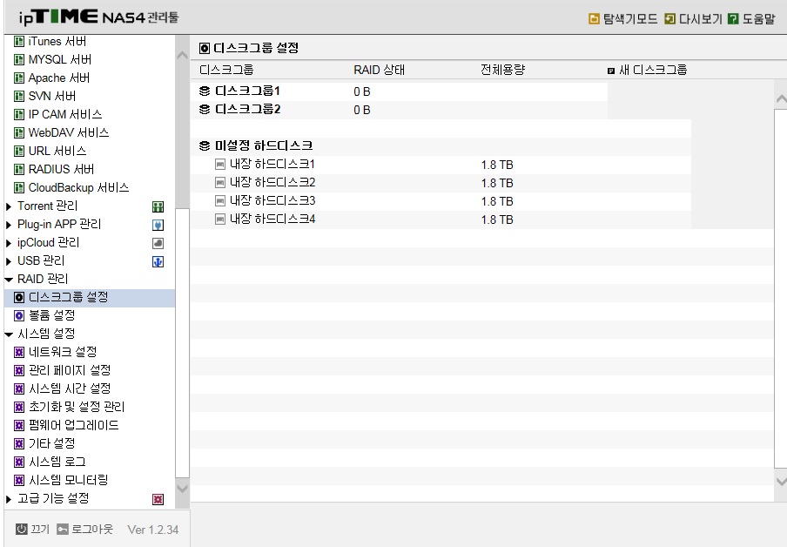Click the 고급 기능 설정 red icon

[158, 499]
